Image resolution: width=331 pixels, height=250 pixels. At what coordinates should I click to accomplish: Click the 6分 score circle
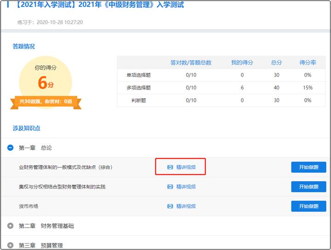pos(46,79)
